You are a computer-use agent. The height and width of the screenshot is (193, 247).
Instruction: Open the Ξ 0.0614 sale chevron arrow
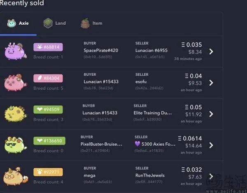pyautogui.click(x=211, y=145)
